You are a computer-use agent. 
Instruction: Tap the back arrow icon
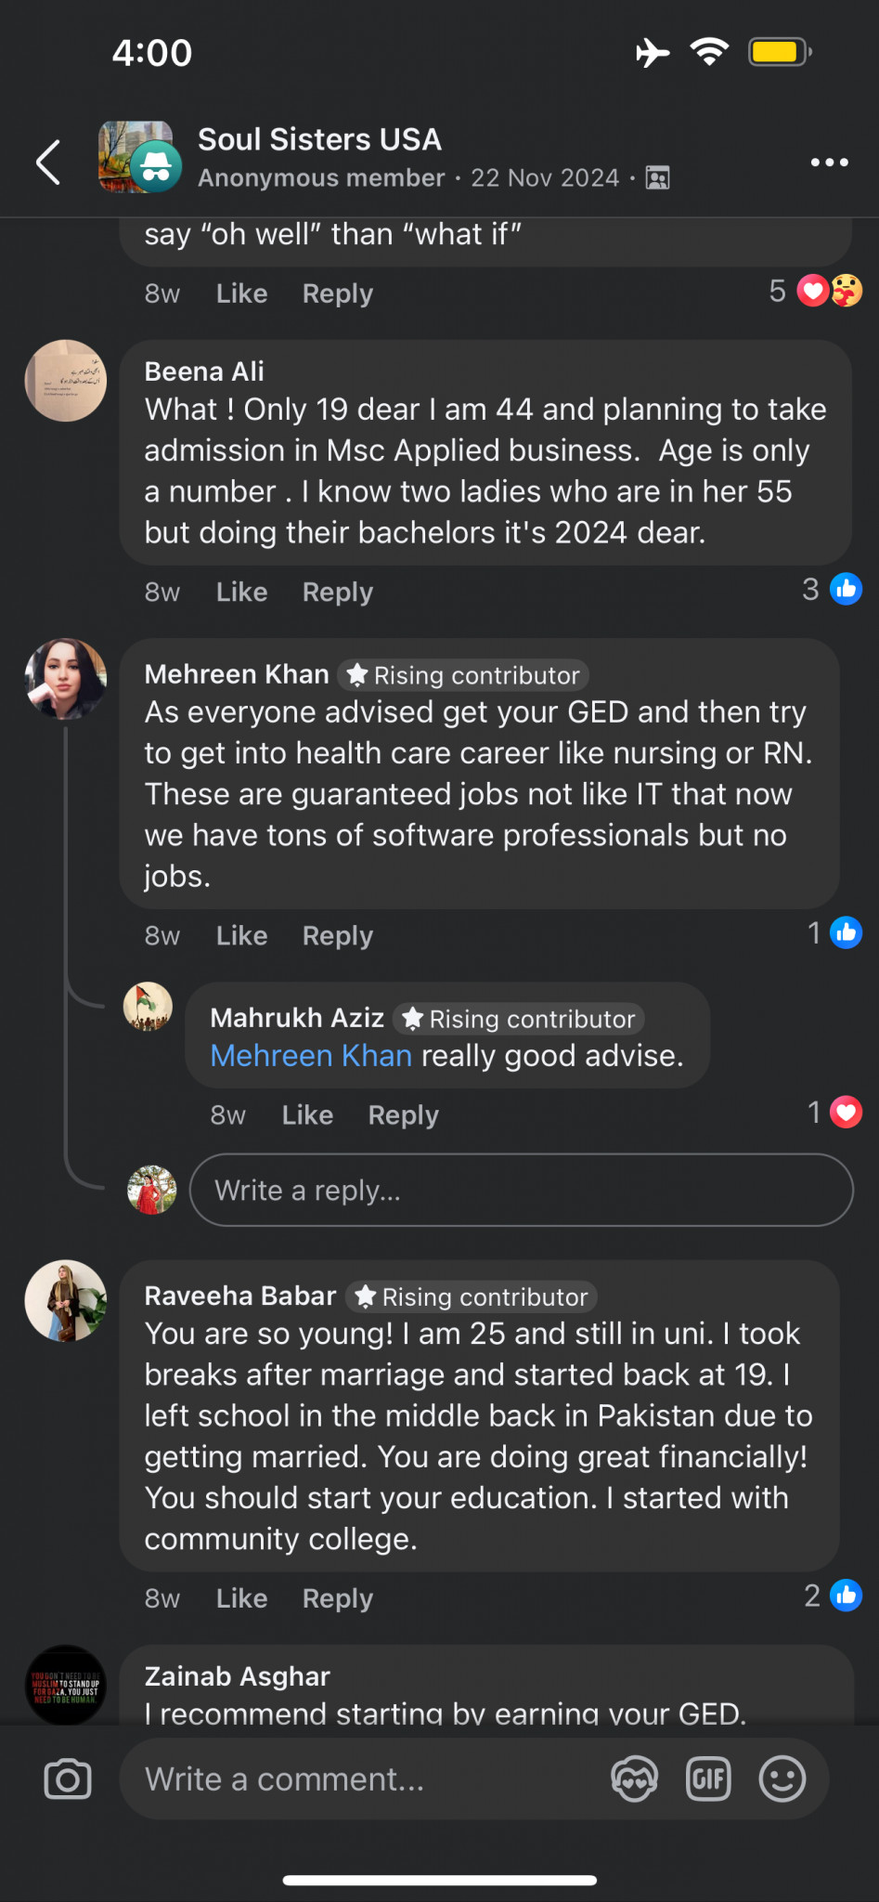coord(48,163)
